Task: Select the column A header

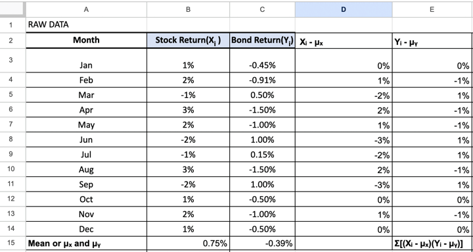Action: click(x=86, y=10)
